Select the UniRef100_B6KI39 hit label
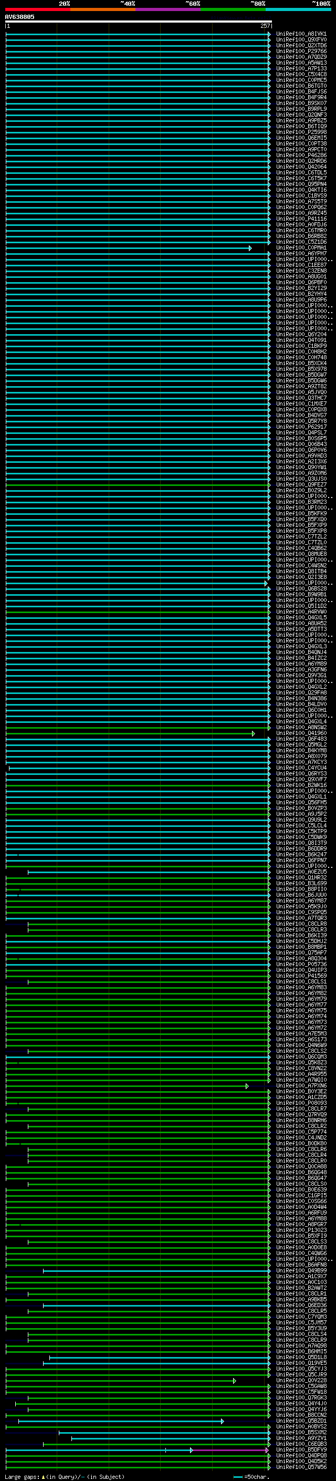The height and width of the screenshot is (1481, 336). 301,935
